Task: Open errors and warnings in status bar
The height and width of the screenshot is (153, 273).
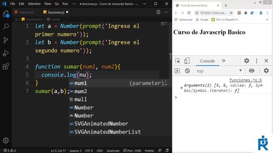Action: pyautogui.click(x=10, y=150)
